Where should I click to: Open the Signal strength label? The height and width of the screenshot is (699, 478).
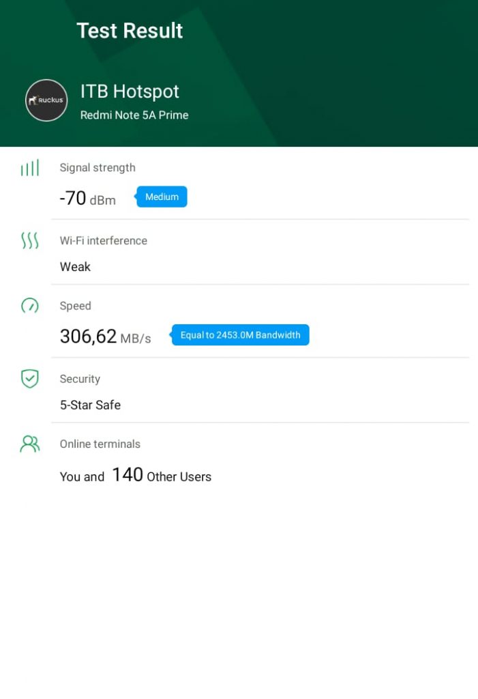click(x=98, y=168)
